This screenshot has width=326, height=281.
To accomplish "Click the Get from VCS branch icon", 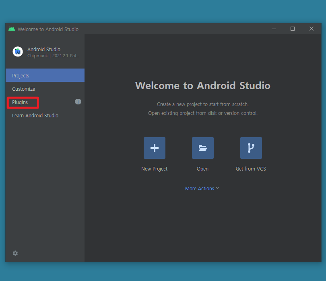I will (251, 148).
